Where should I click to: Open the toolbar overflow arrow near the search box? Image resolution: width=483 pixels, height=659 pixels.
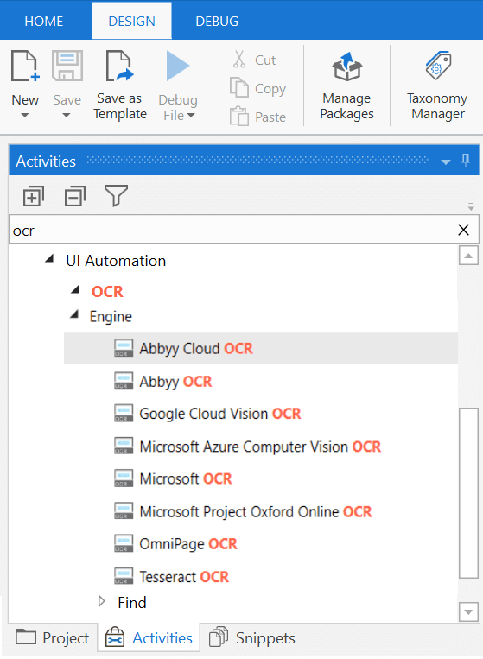click(x=471, y=206)
